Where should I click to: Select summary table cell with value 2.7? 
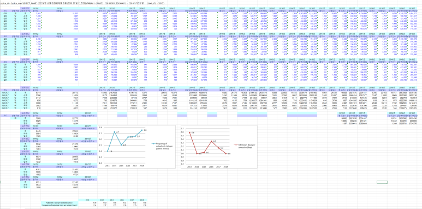tap(102, 205)
